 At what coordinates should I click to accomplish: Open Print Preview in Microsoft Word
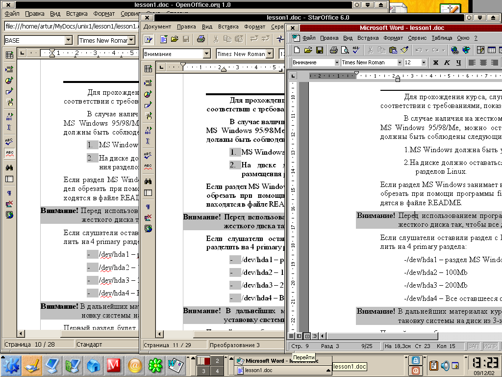click(x=345, y=50)
